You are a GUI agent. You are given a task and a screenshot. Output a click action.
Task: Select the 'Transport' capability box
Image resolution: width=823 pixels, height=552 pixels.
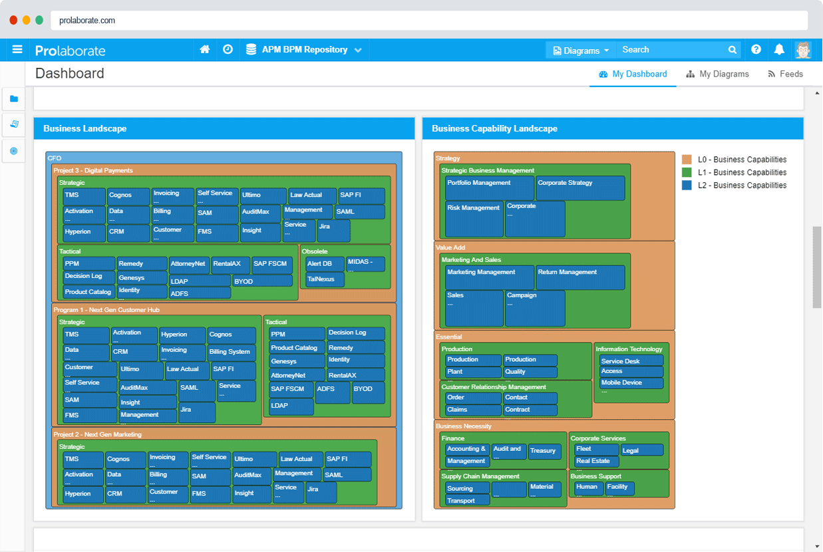click(468, 501)
